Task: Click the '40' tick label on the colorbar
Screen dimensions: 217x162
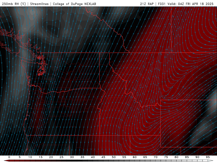Action: (x=93, y=157)
